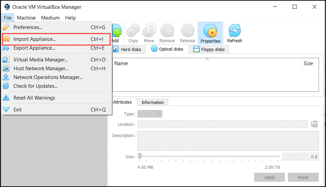
Task: Close the VirtualBox Manager window
Action: tap(314, 7)
